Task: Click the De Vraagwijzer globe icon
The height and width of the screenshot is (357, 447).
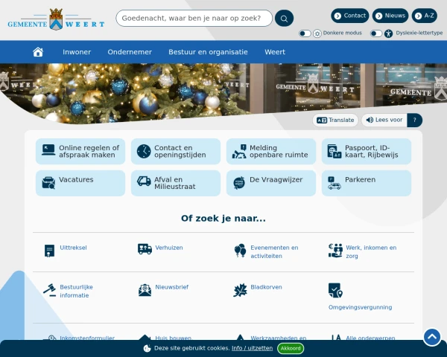Action: click(x=239, y=183)
